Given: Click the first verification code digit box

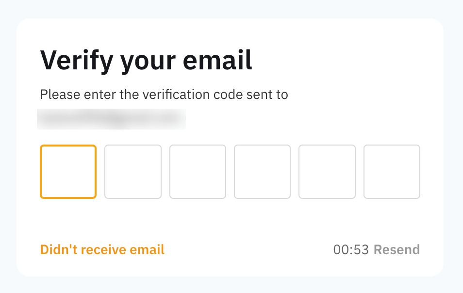Looking at the screenshot, I should [68, 172].
